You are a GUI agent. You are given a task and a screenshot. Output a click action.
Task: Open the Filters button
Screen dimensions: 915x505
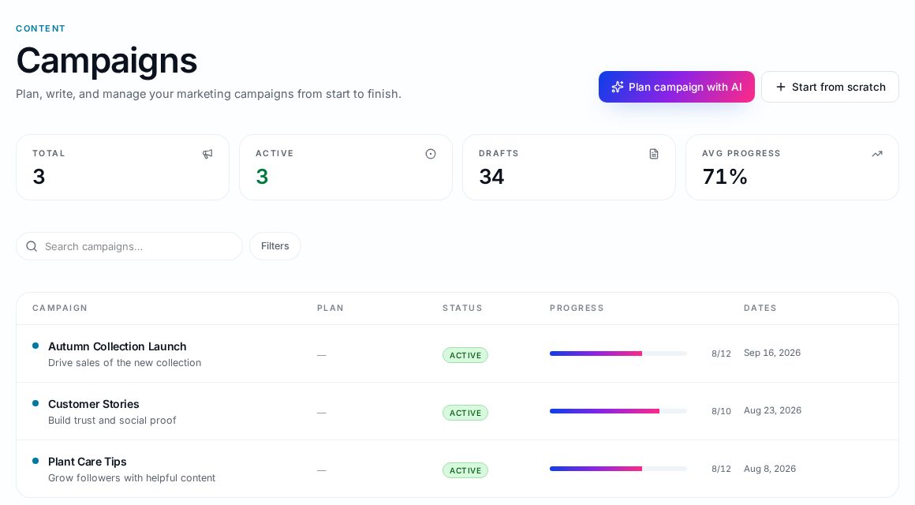click(274, 246)
